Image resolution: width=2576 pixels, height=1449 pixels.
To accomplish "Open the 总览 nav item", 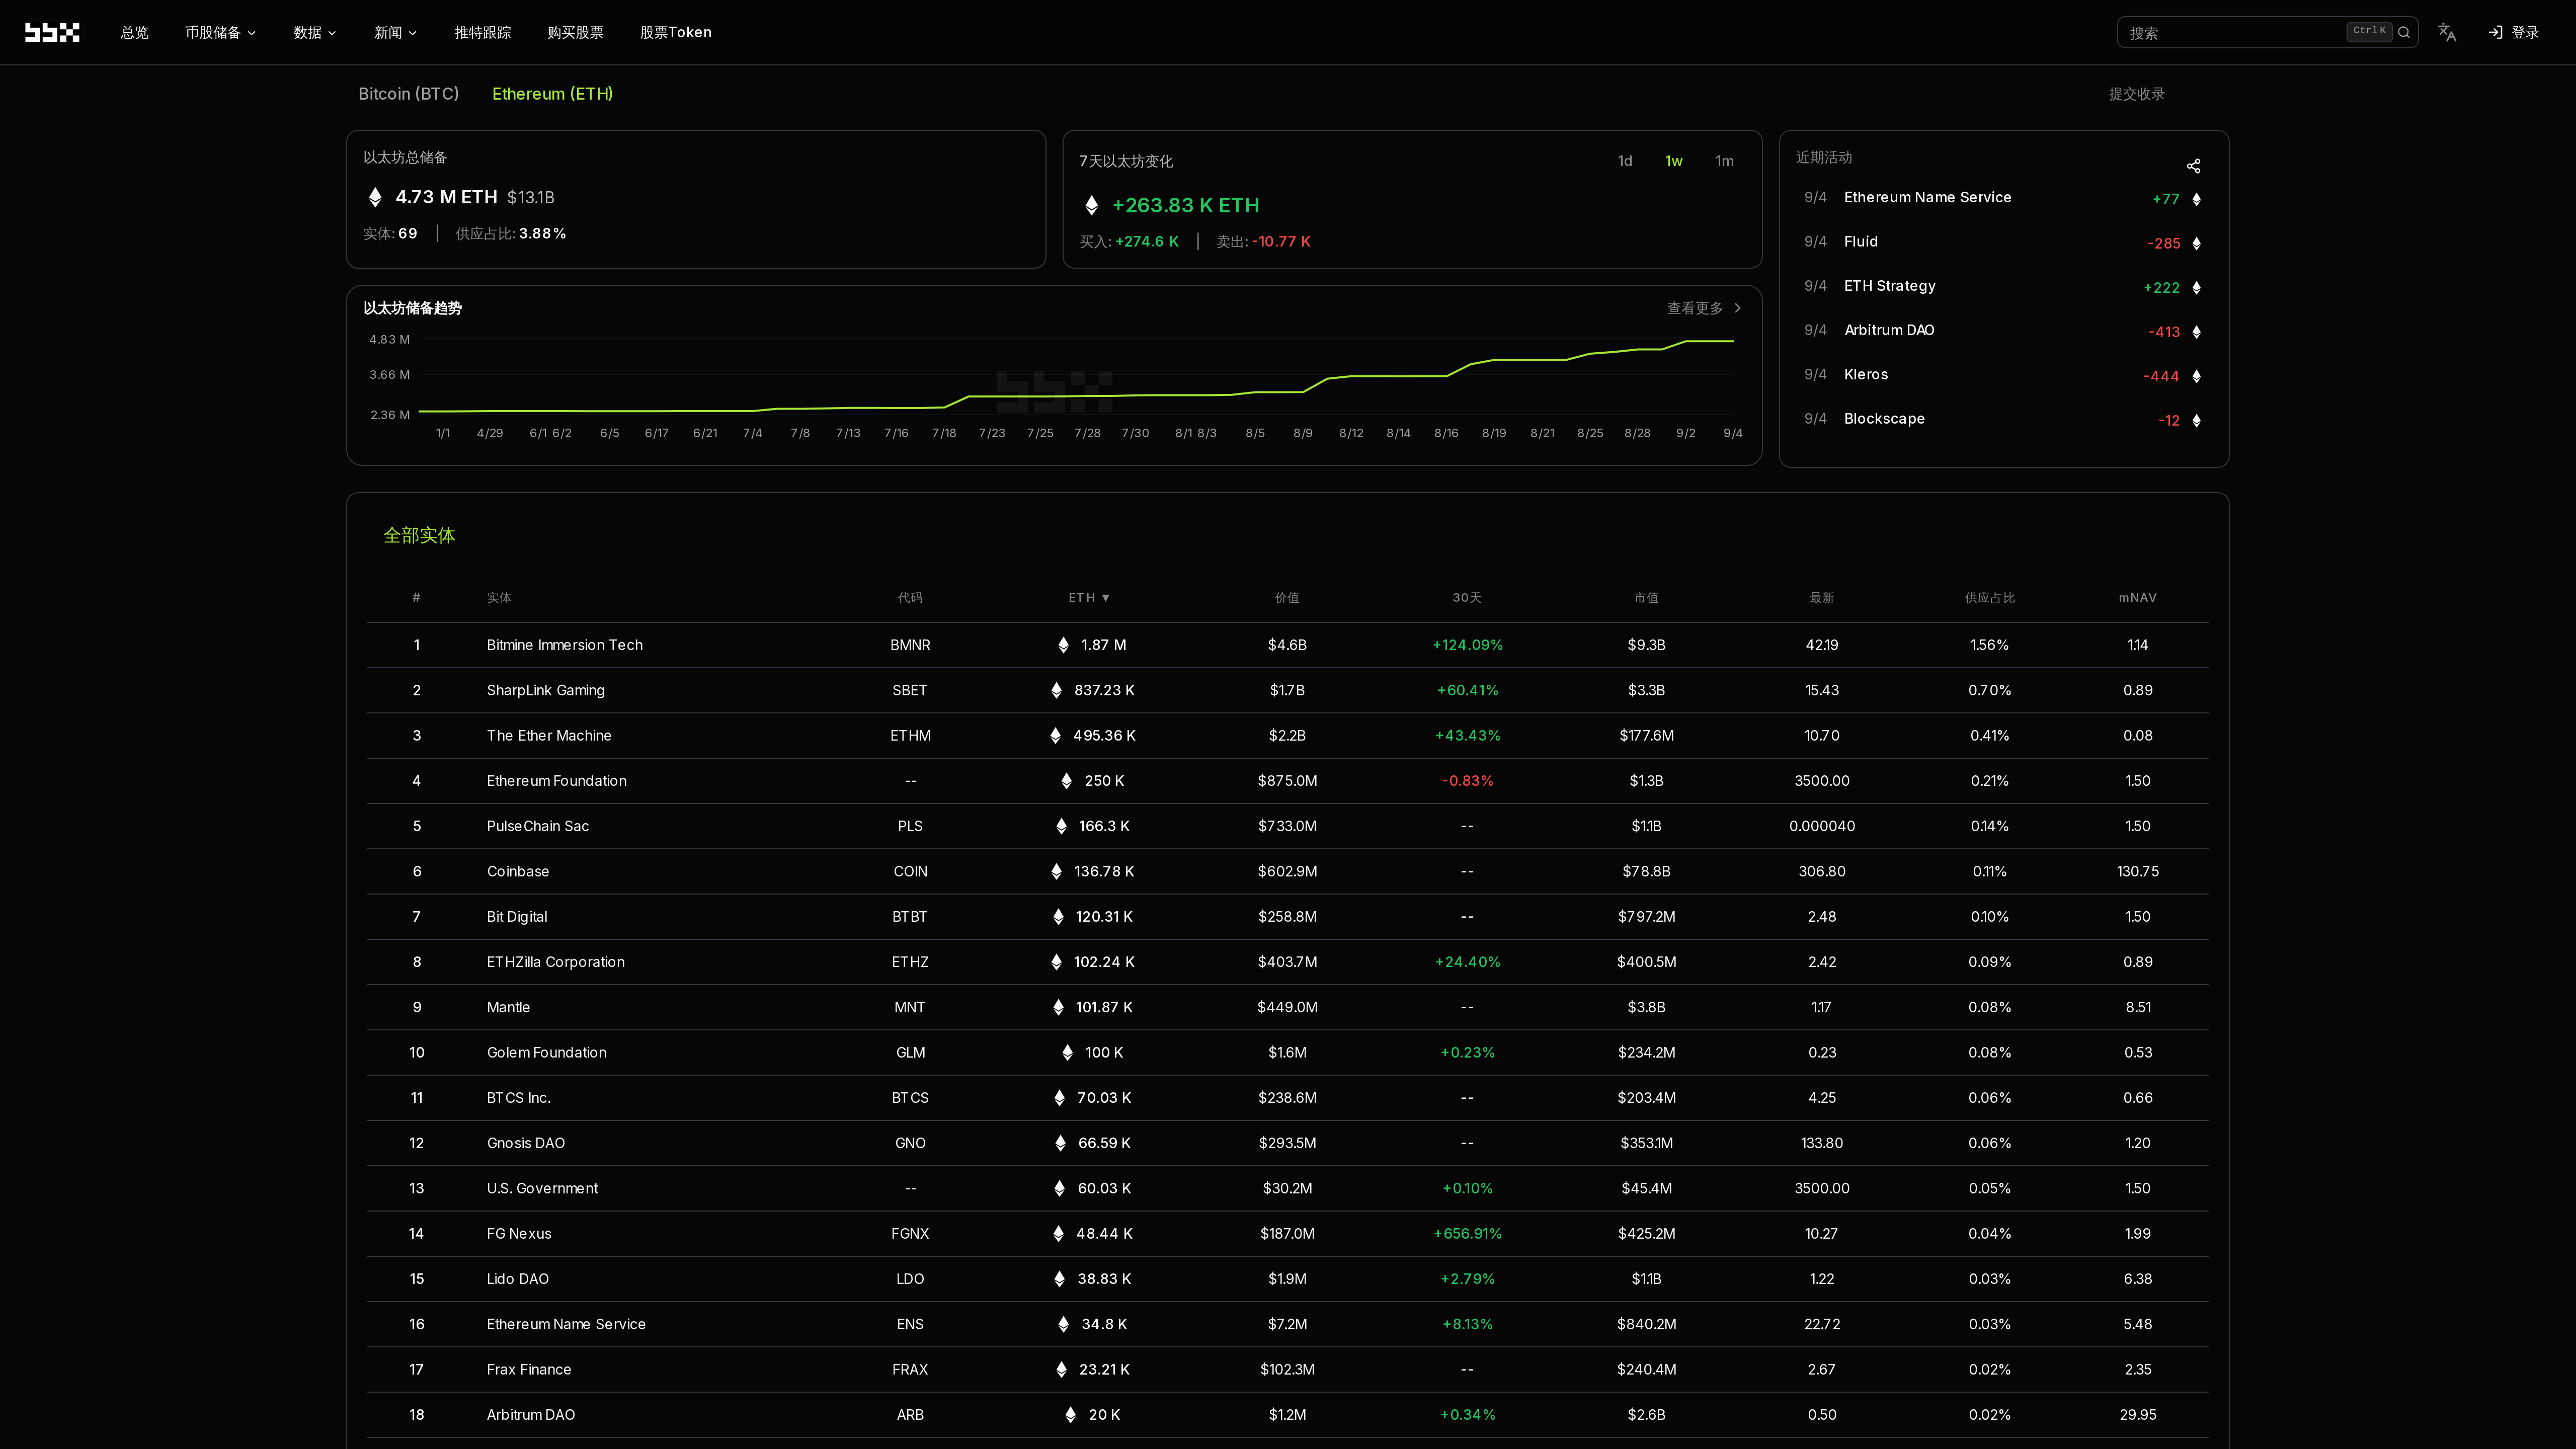I will [x=134, y=32].
